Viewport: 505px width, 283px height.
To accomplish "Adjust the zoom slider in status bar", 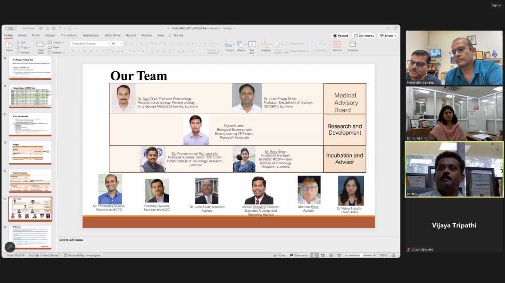I will 361,255.
